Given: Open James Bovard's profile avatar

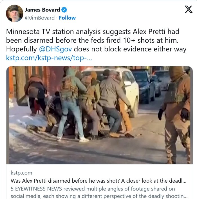Looking at the screenshot, I should coord(15,14).
